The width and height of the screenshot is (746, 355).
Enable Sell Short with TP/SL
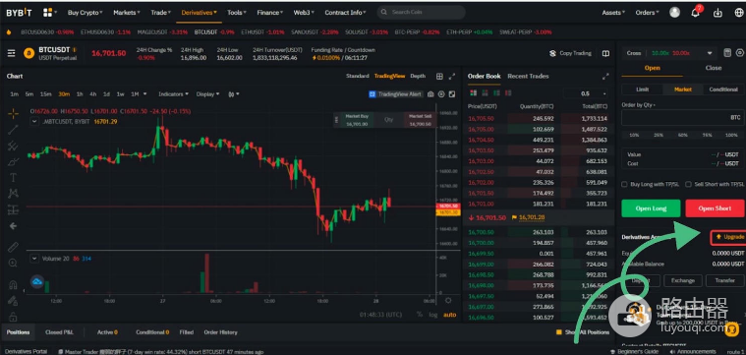[688, 184]
